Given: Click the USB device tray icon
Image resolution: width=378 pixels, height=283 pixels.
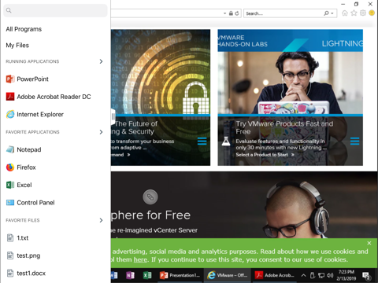Looking at the screenshot, I should 313,275.
